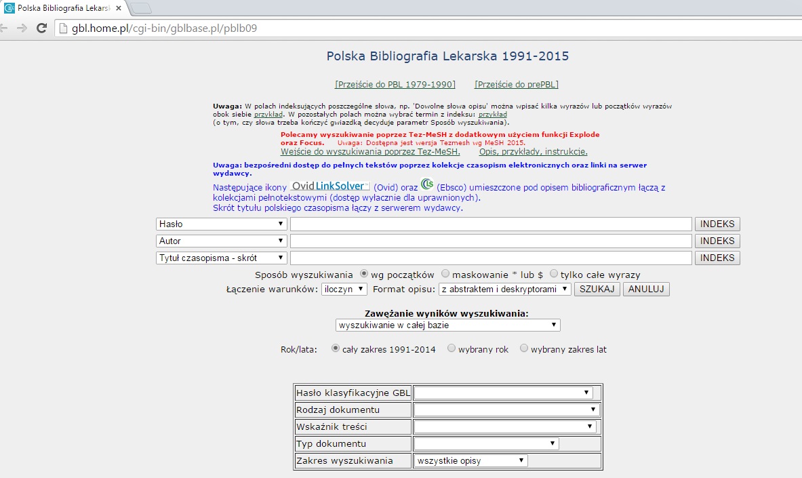This screenshot has height=478, width=802.
Task: Focus the Autor search text field
Action: coord(491,241)
